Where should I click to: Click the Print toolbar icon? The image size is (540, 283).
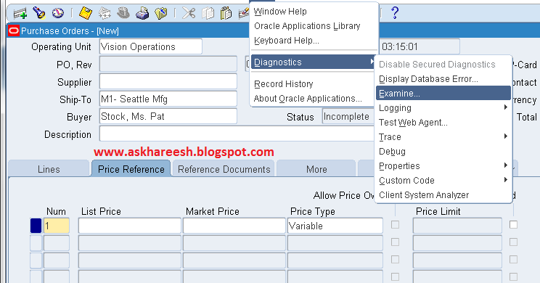point(142,14)
